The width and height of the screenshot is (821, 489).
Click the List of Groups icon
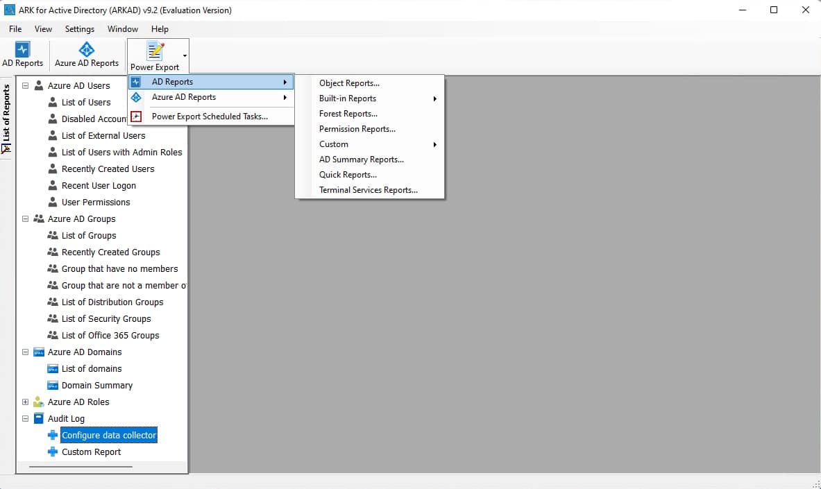pos(52,236)
